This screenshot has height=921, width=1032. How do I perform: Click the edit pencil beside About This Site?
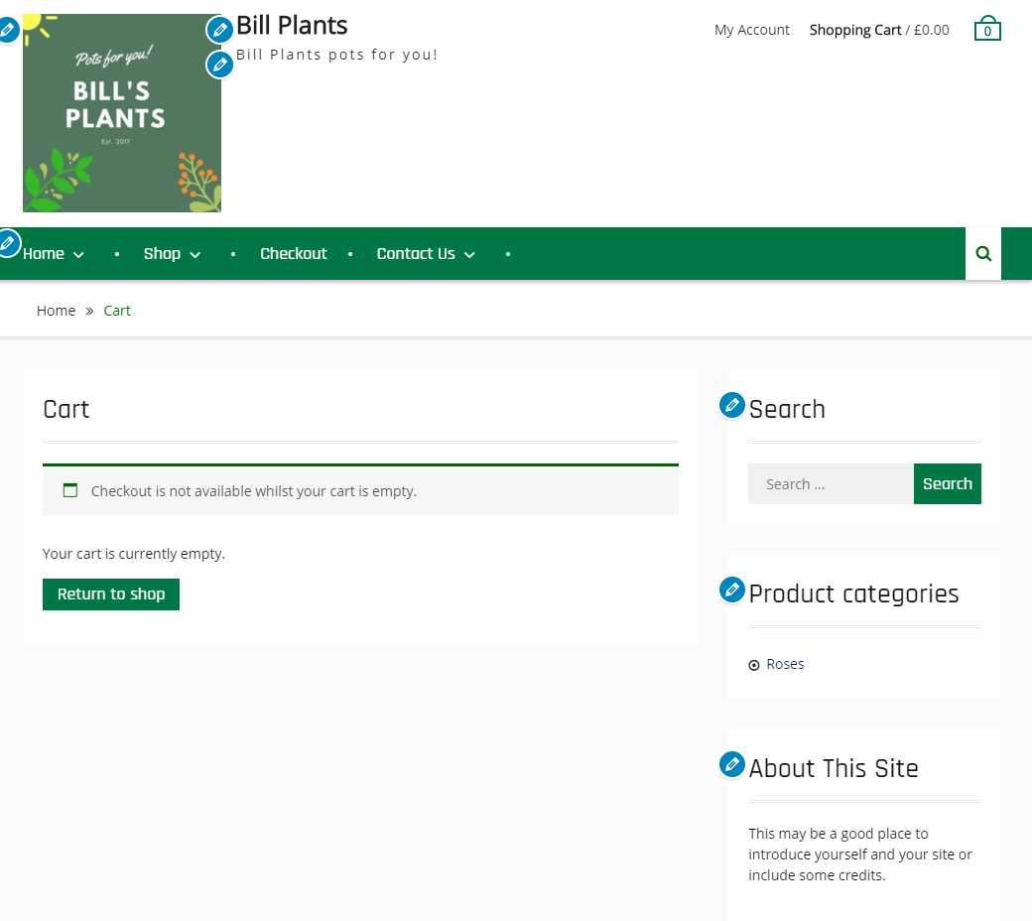point(732,764)
